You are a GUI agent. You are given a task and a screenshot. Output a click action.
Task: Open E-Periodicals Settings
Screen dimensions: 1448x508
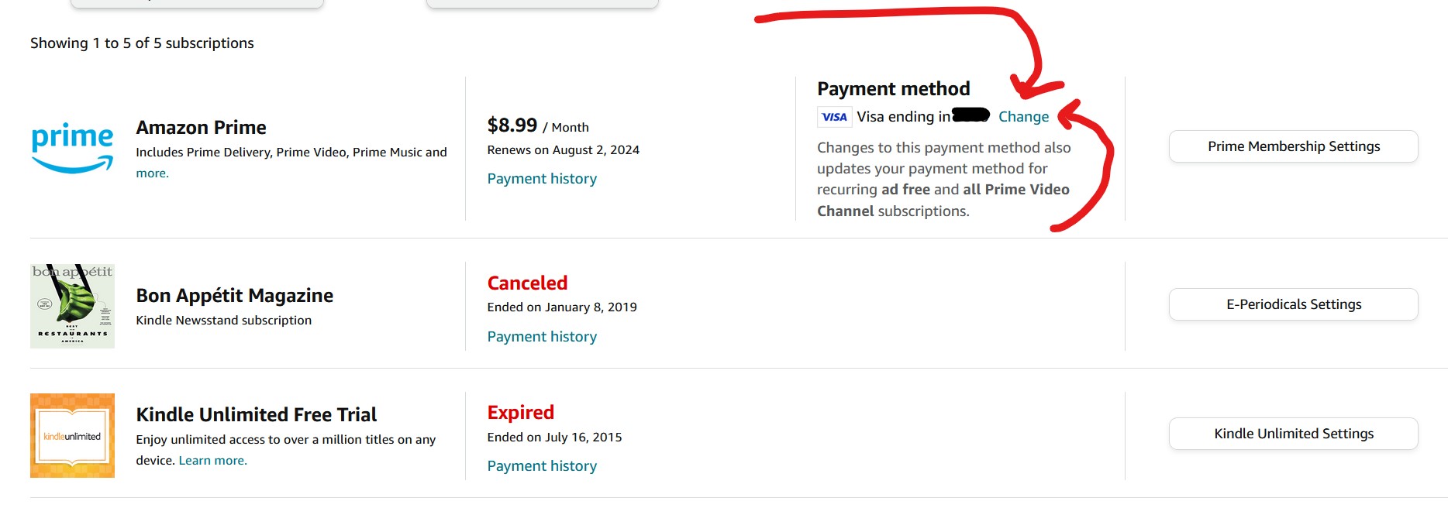[1293, 304]
